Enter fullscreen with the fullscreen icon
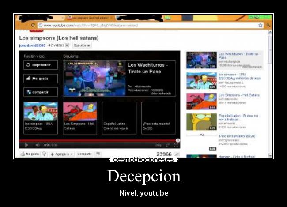The height and width of the screenshot is (207, 287). click(x=176, y=145)
